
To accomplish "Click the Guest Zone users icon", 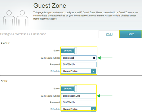I will point(16,18).
